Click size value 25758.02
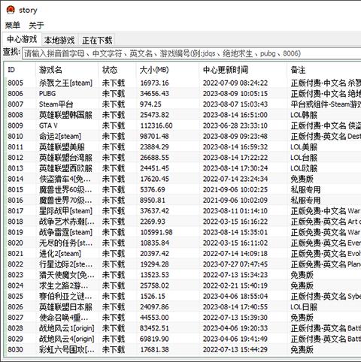The height and width of the screenshot is (362, 361). point(154,285)
